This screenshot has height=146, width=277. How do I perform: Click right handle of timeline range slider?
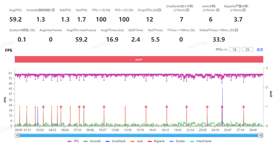[x=261, y=135]
